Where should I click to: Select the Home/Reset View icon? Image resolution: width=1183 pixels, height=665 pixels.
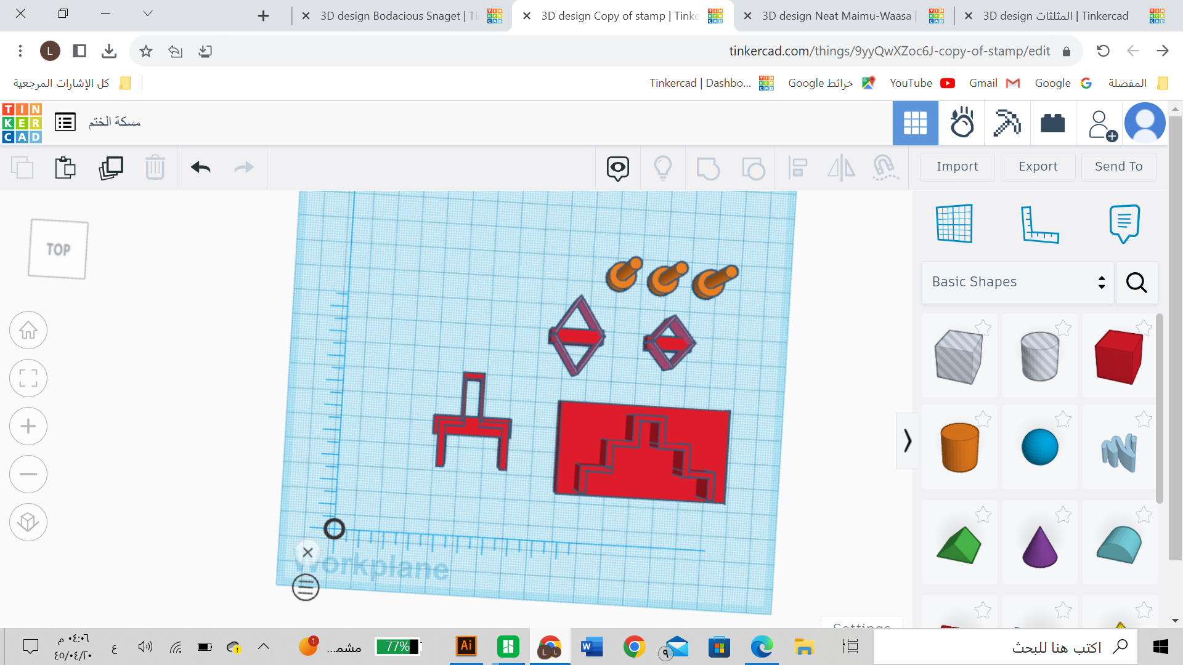(x=28, y=329)
